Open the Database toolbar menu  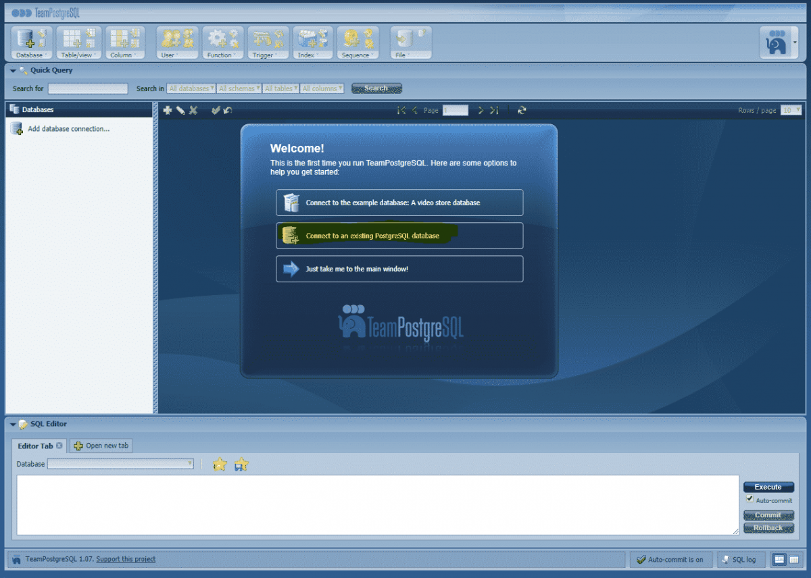pos(32,43)
